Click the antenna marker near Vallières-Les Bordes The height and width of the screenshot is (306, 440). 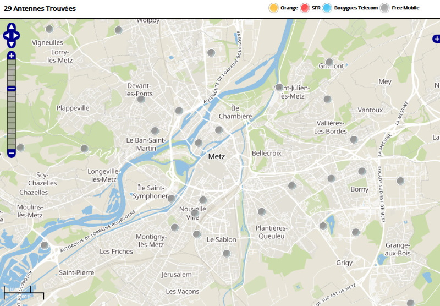pos(354,139)
